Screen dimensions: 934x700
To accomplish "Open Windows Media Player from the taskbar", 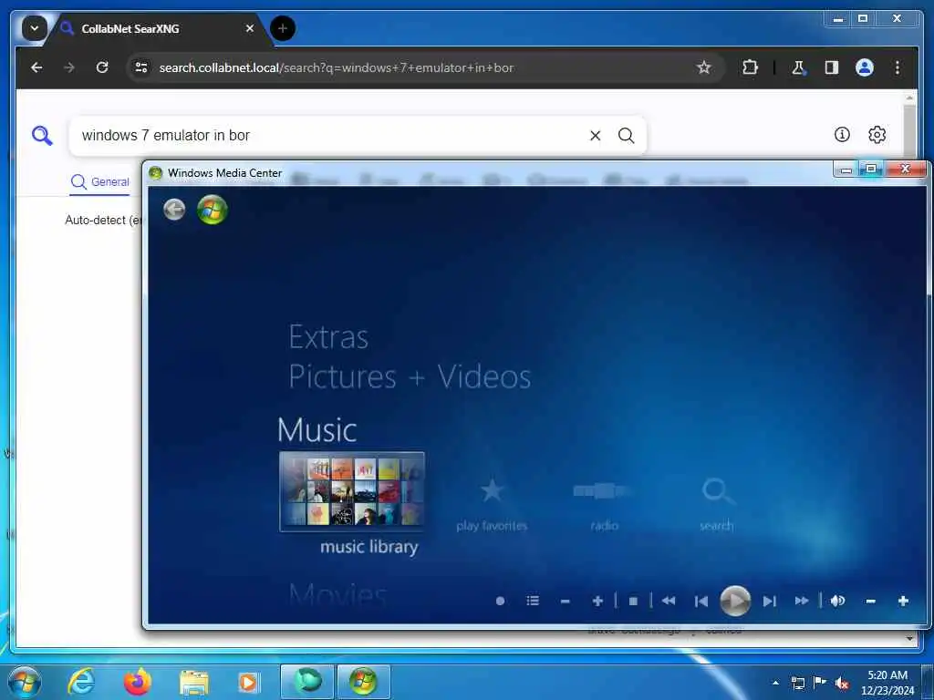I will point(248,682).
